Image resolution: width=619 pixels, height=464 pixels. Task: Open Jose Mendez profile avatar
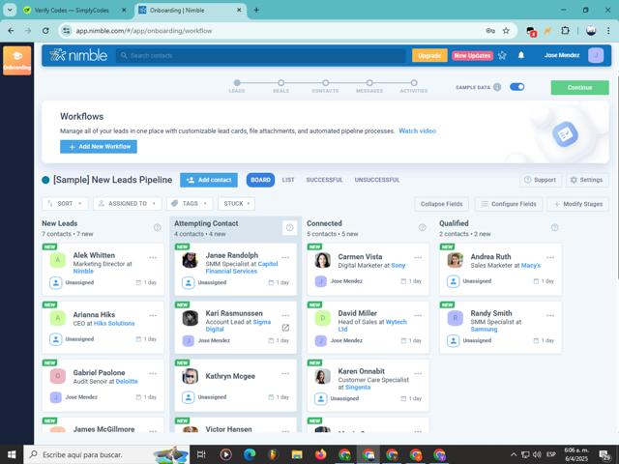click(596, 55)
